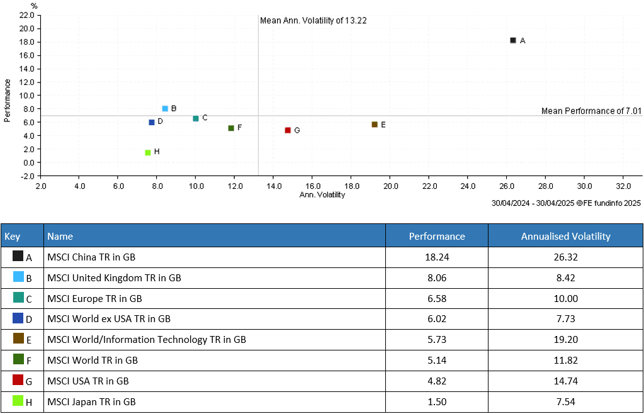Click volatility value 14.74

[x=566, y=381]
